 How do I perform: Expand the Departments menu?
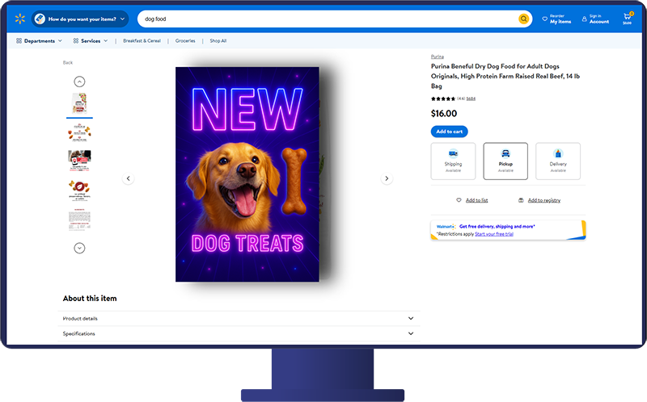tap(39, 41)
